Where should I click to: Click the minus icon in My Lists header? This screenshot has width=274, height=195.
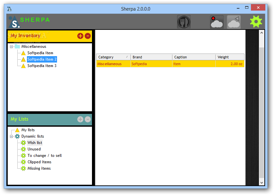point(88,119)
